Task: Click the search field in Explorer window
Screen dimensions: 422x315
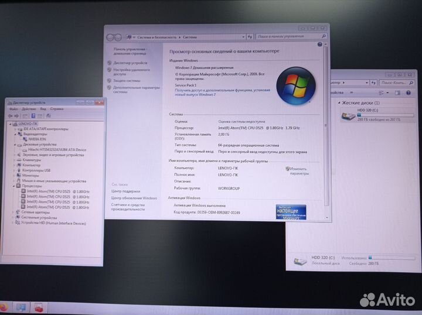Action: tap(396, 83)
